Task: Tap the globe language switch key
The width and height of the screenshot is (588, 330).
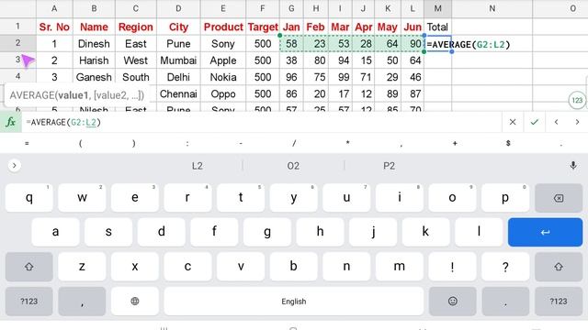Action: coord(135,302)
